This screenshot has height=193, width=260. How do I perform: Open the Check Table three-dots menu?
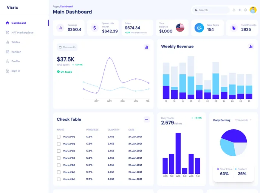147,119
